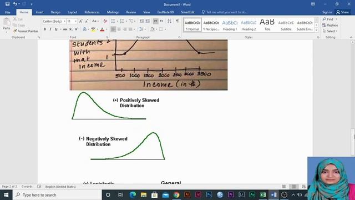Click the Save icon in the title bar
The height and width of the screenshot is (200, 355).
[x=7, y=4]
